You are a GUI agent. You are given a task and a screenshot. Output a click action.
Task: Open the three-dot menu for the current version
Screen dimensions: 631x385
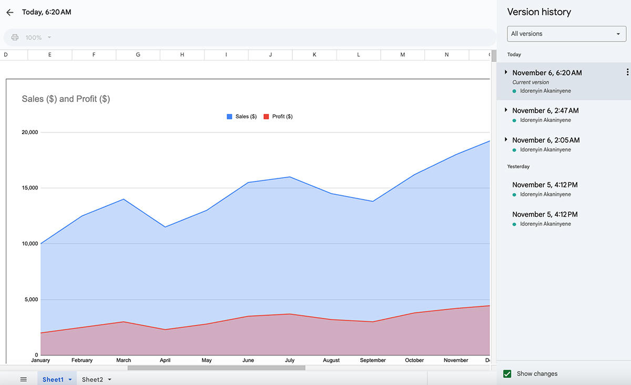click(626, 72)
